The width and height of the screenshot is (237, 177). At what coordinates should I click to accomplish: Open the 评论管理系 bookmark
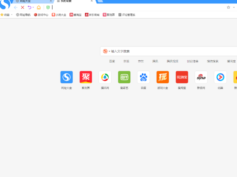coord(127,15)
